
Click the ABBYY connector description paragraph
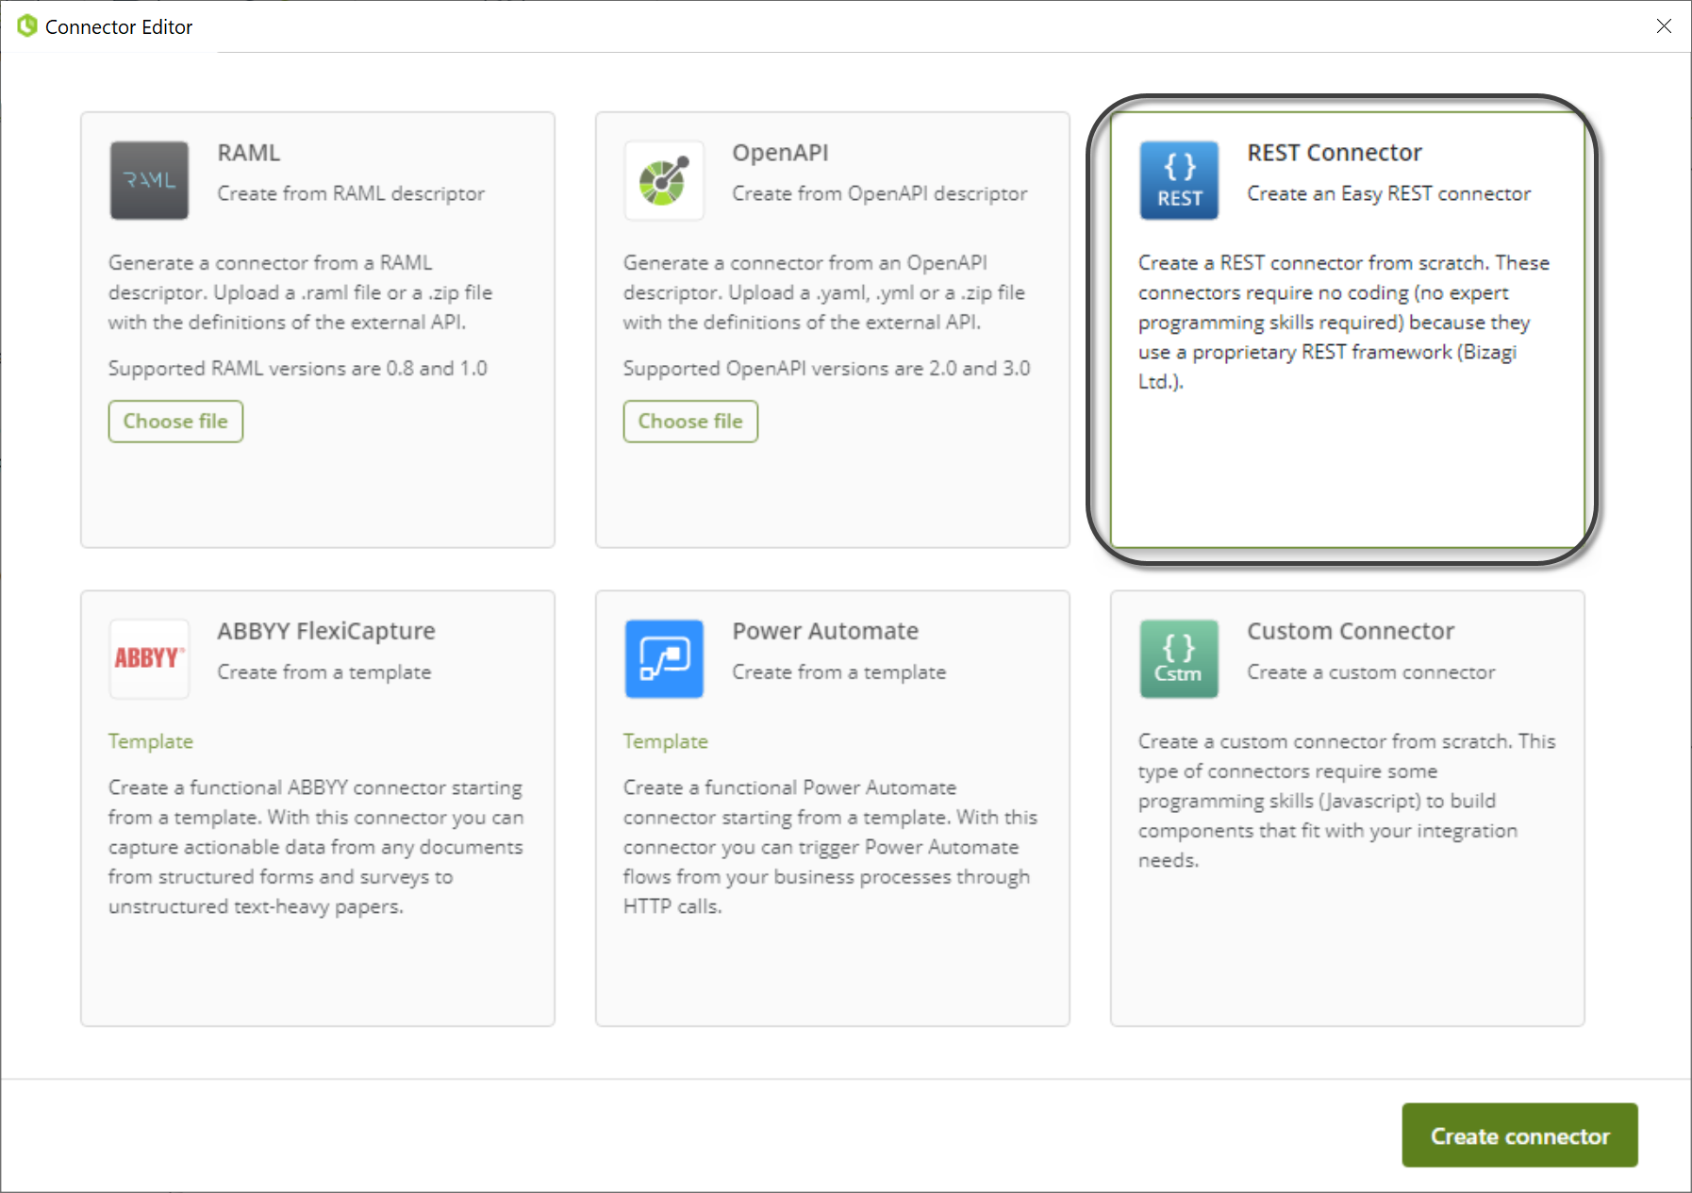pyautogui.click(x=316, y=847)
